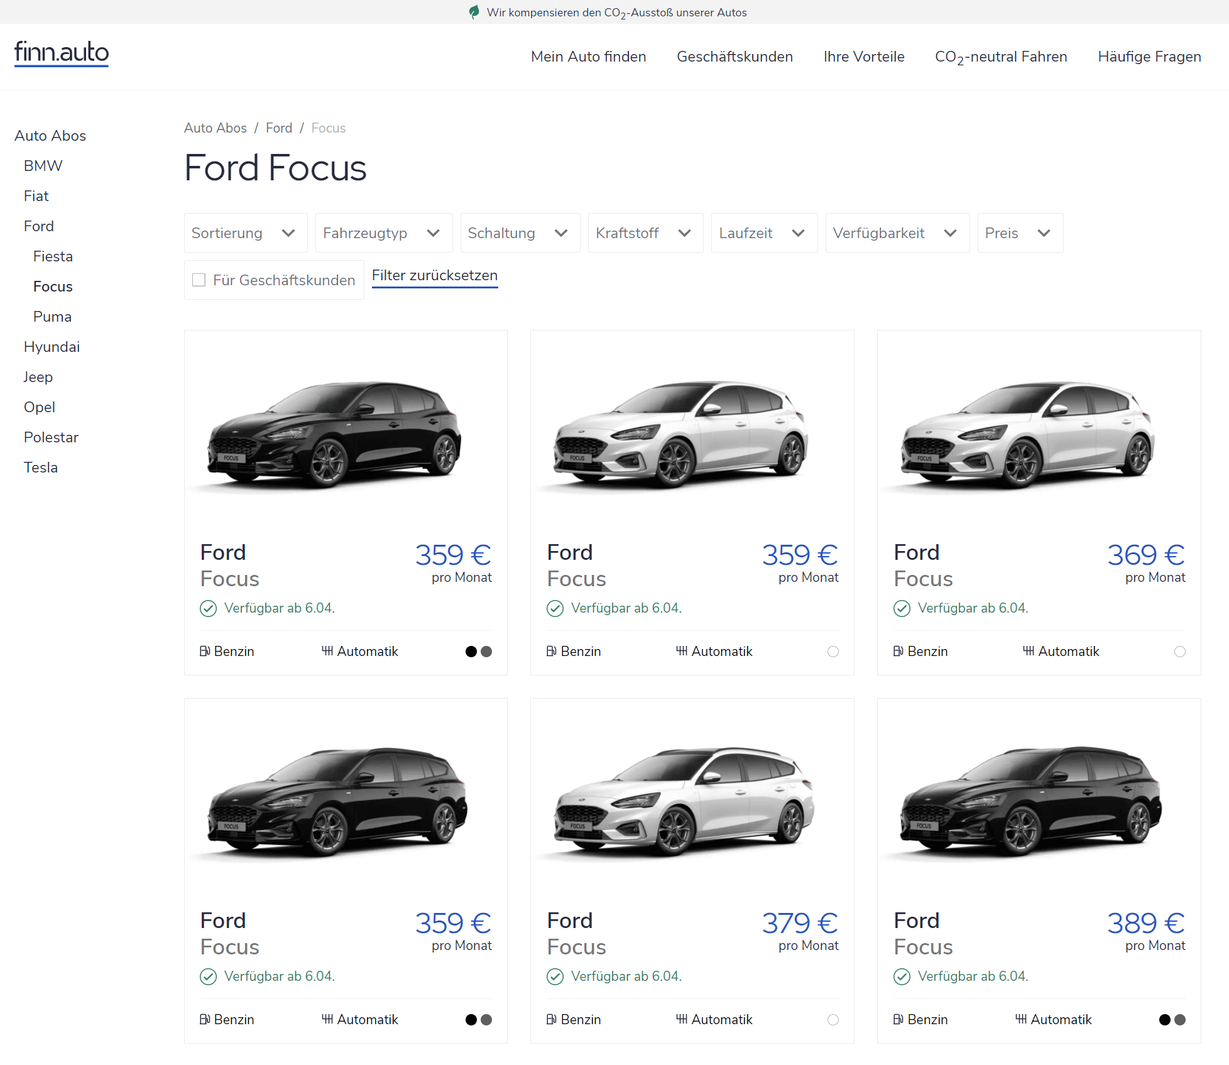Click the green leaf CO2 icon

pyautogui.click(x=474, y=12)
